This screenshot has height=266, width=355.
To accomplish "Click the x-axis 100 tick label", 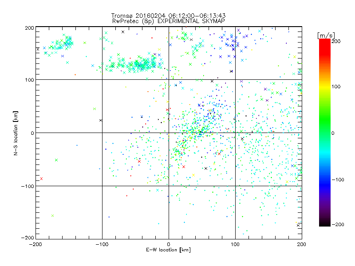I will [x=235, y=244].
